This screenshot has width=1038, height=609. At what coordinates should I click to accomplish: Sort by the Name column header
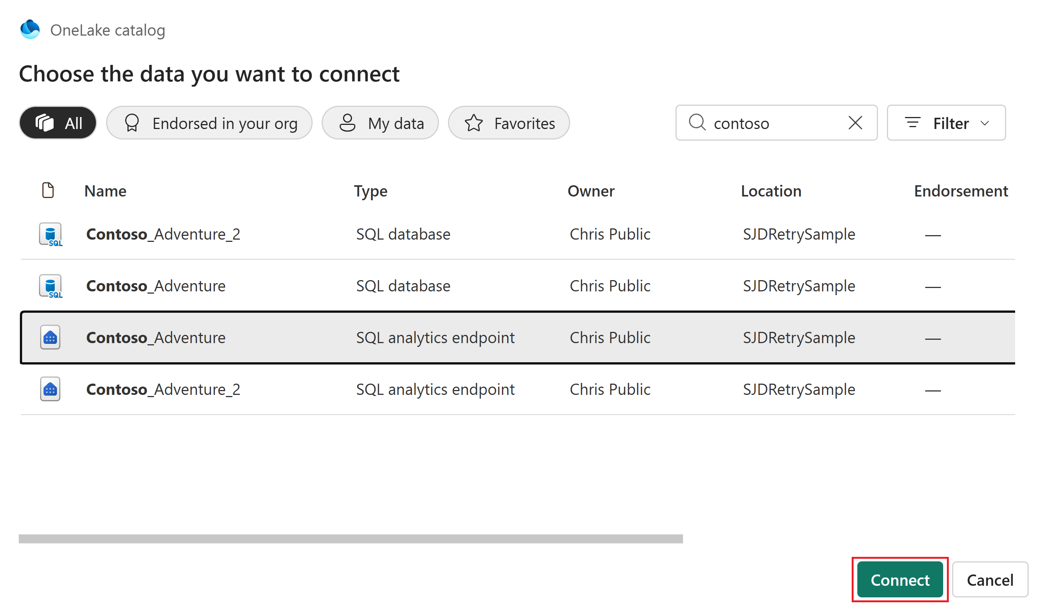[105, 191]
